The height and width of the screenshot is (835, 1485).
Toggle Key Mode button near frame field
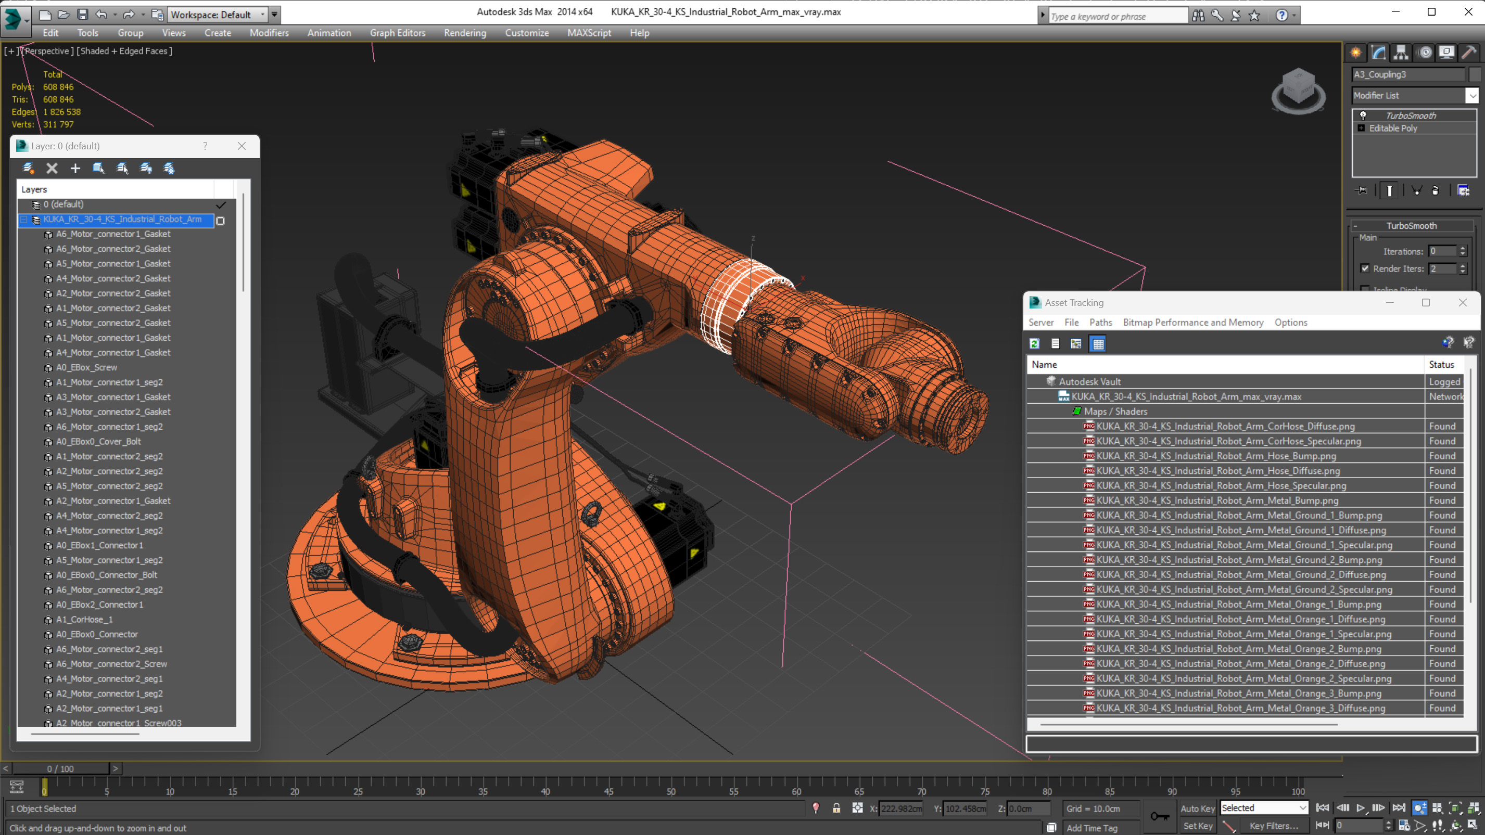(1323, 825)
